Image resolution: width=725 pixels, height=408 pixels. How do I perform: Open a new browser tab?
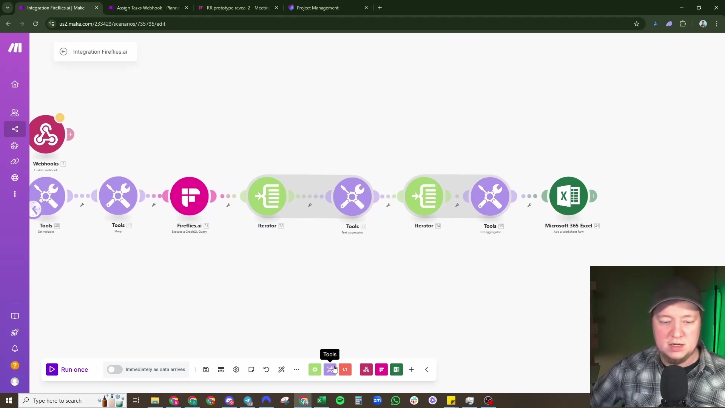tap(380, 8)
